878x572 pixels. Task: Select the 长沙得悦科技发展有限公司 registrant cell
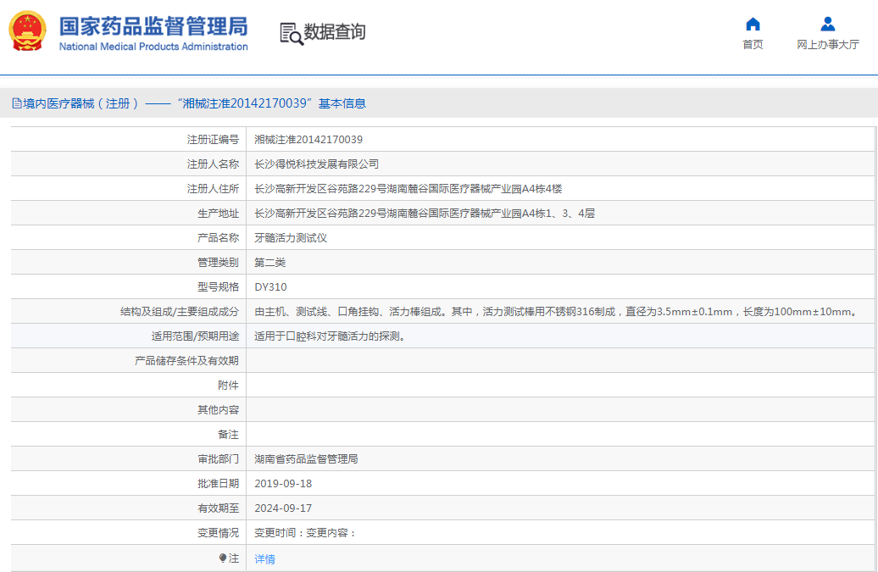tap(317, 164)
